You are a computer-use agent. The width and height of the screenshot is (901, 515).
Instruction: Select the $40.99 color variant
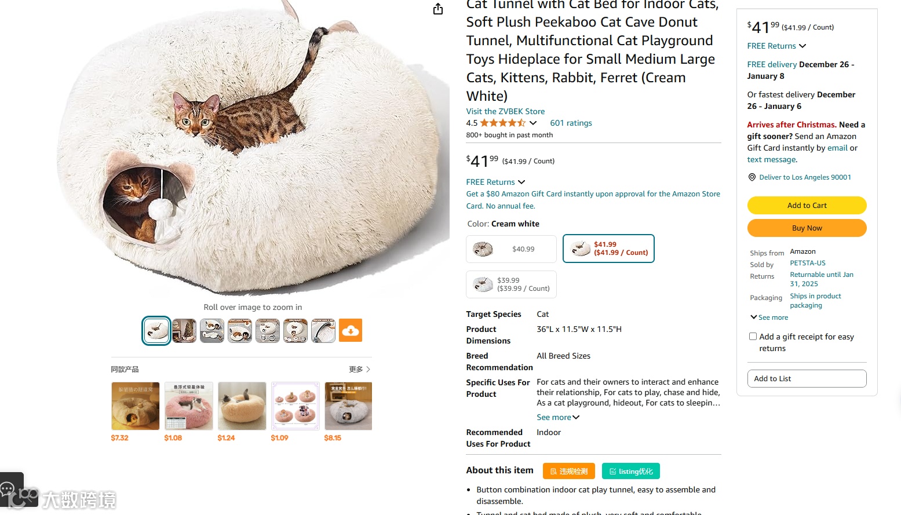click(x=512, y=249)
